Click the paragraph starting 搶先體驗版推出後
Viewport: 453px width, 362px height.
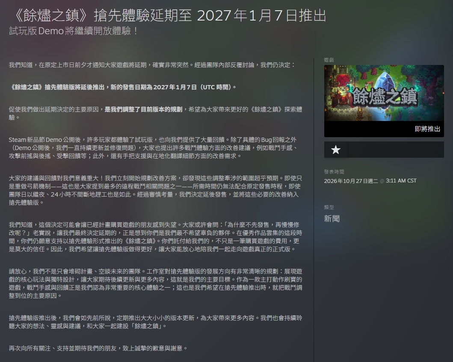tap(155, 322)
